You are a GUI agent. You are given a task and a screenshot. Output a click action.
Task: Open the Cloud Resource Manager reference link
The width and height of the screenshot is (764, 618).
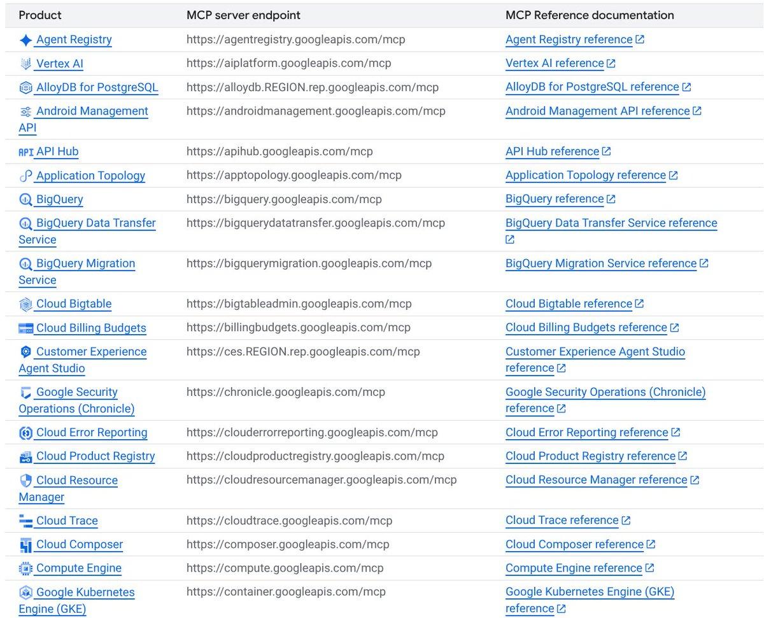[x=597, y=480]
